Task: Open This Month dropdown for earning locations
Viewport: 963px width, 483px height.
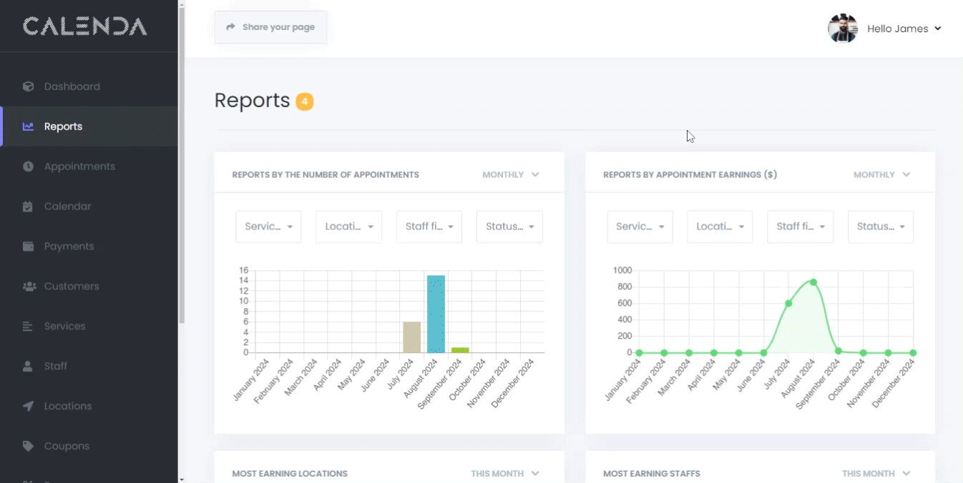Action: (x=504, y=474)
